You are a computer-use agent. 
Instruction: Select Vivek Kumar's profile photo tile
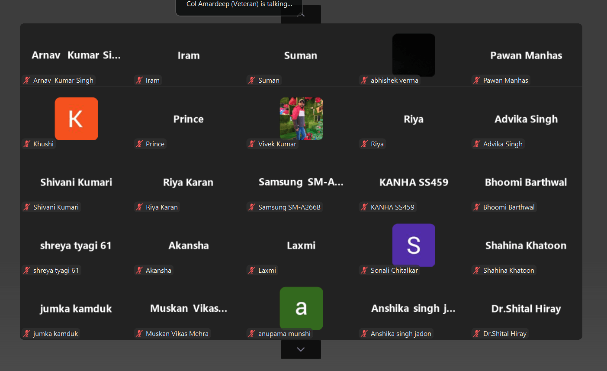301,119
